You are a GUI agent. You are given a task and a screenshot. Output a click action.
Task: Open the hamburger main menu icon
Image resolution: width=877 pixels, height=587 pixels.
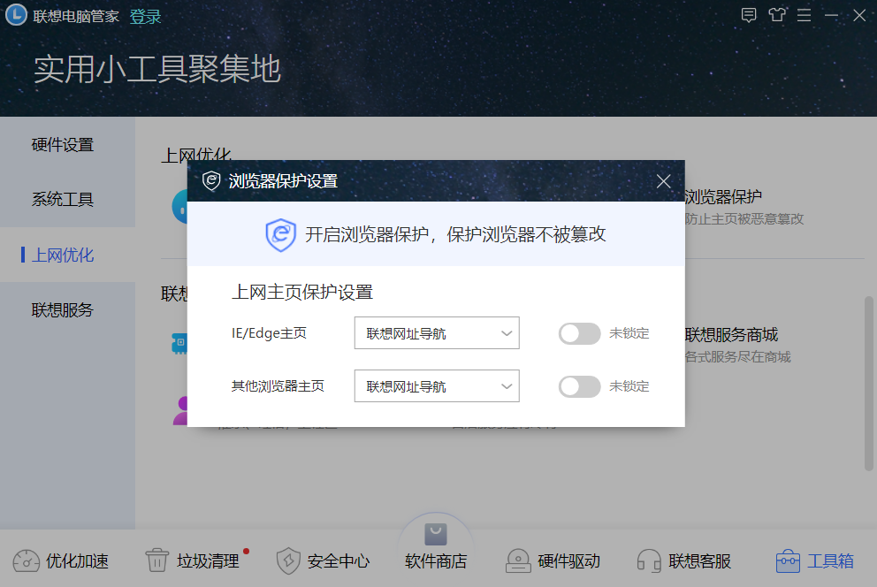click(x=804, y=15)
